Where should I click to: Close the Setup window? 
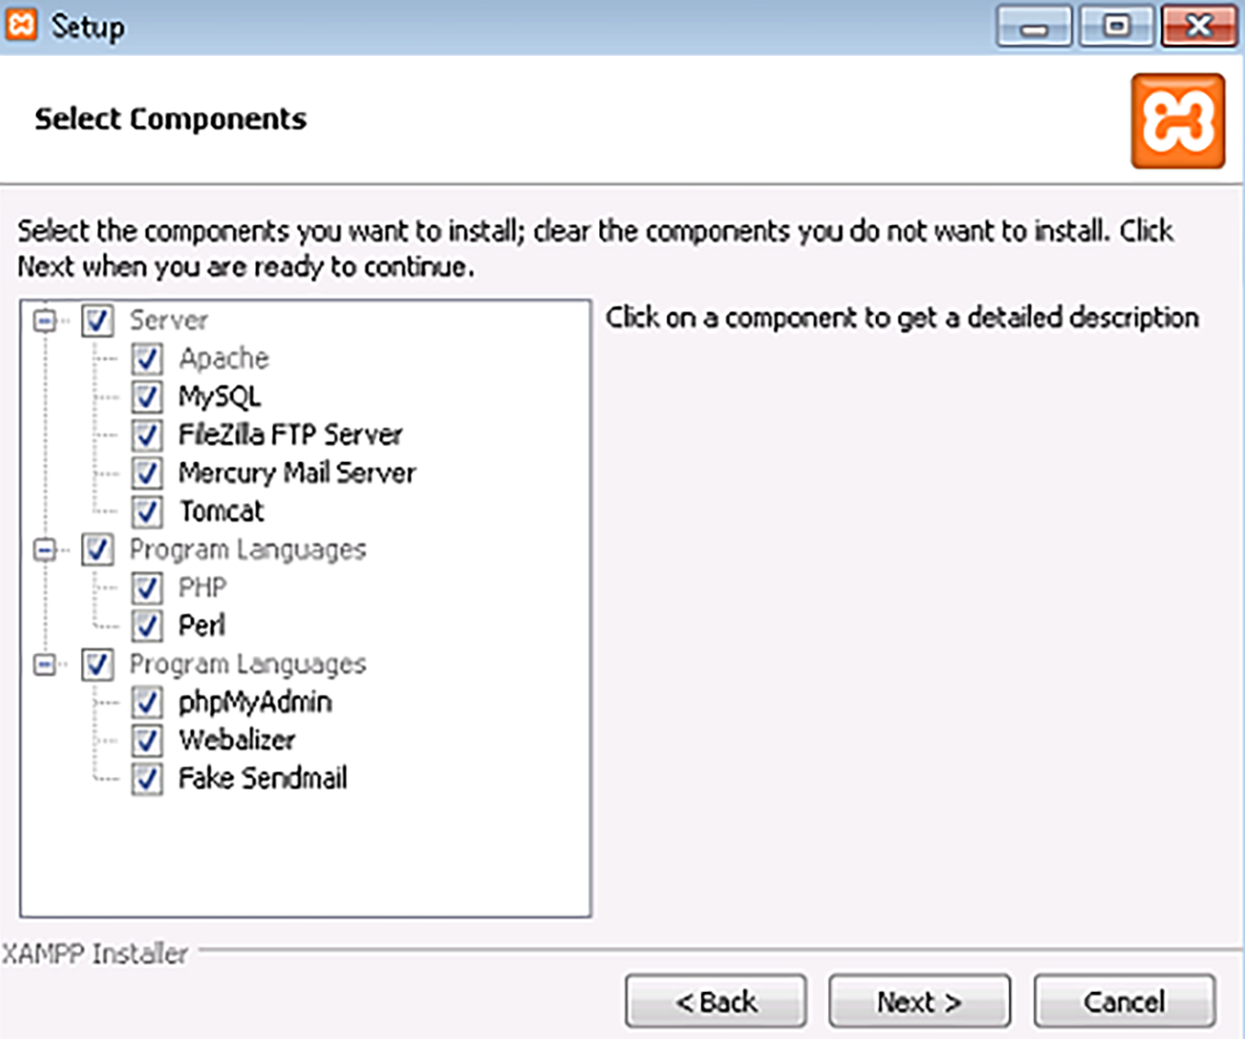coord(1198,26)
